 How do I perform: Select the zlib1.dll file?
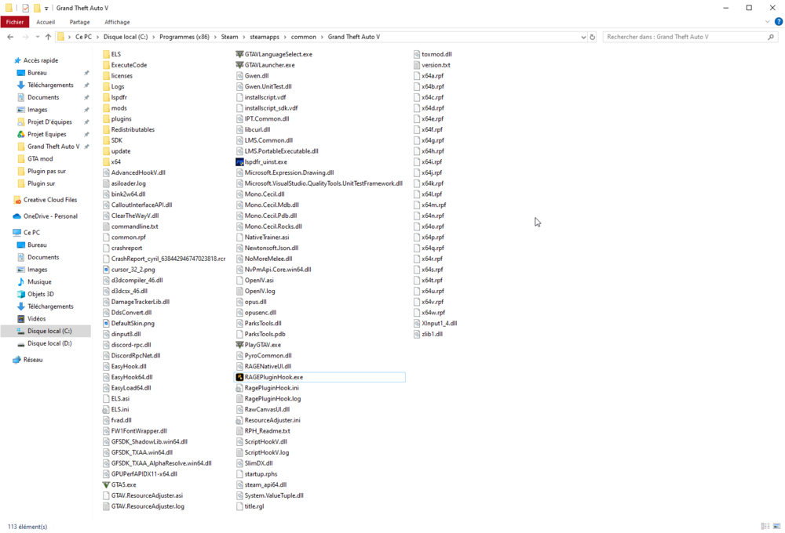pos(432,334)
